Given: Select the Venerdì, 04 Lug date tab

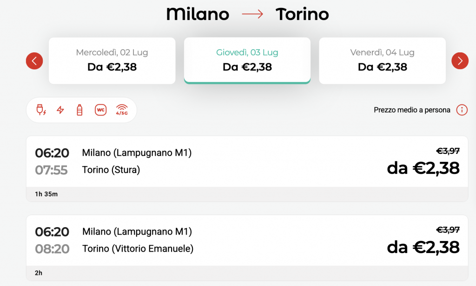Looking at the screenshot, I should point(382,61).
